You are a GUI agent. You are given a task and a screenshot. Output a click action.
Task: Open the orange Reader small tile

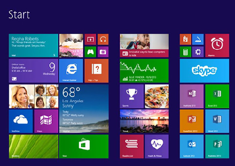pyautogui.click(x=185, y=39)
